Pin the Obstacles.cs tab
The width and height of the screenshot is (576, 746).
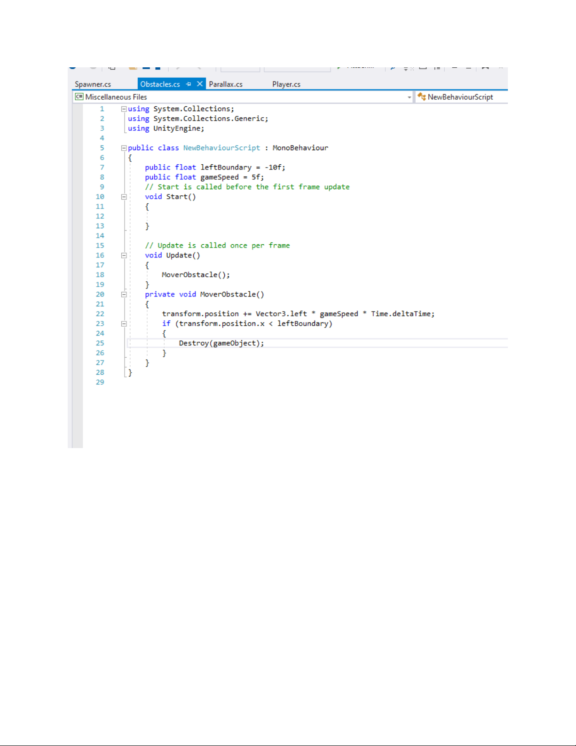tap(189, 84)
